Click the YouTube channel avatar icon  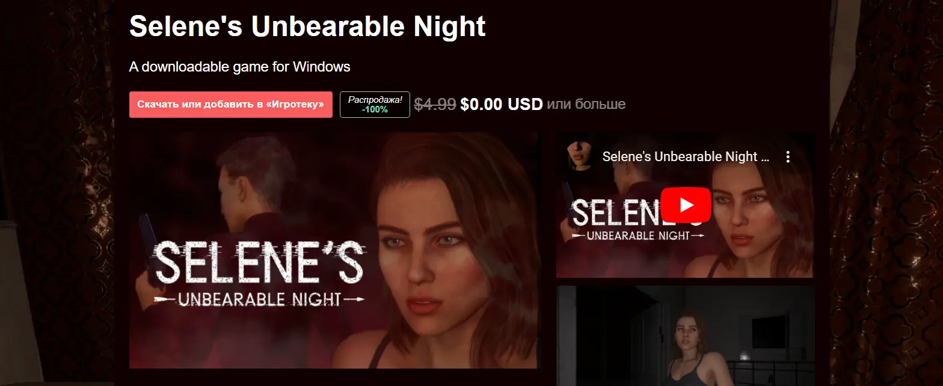580,156
